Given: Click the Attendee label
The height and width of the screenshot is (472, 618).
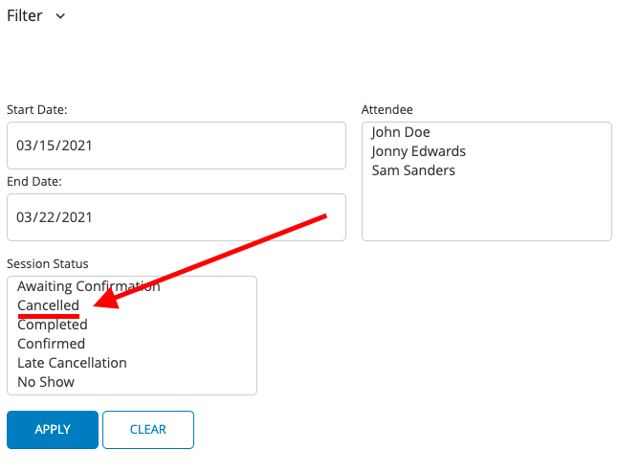Looking at the screenshot, I should pos(387,109).
